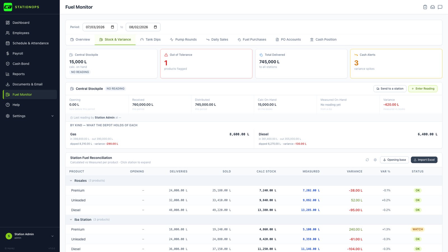Click the Rosales Unleaded measured value 9,892.00 L
448x252 pixels.
(x=311, y=200)
